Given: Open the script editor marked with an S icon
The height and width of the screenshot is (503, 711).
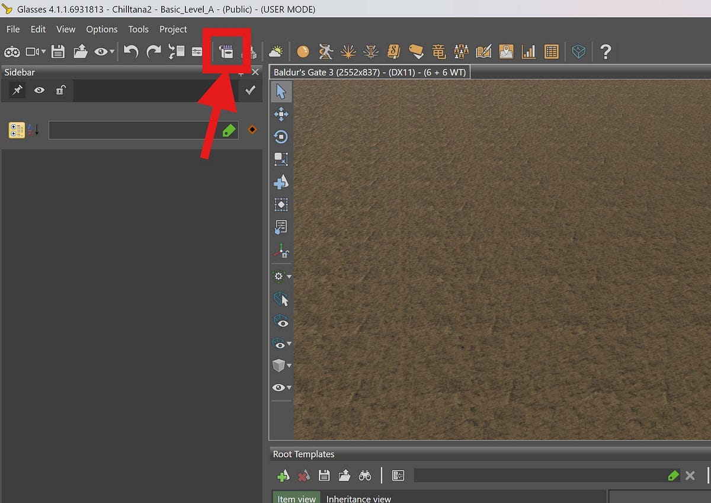Looking at the screenshot, I should pyautogui.click(x=394, y=52).
